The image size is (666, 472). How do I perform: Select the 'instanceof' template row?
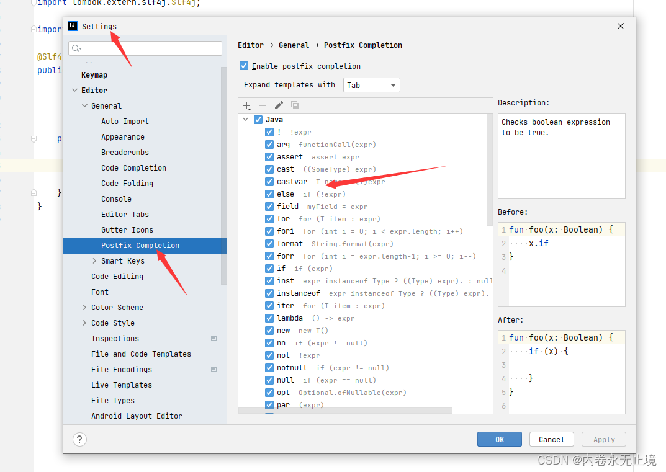[x=366, y=293]
